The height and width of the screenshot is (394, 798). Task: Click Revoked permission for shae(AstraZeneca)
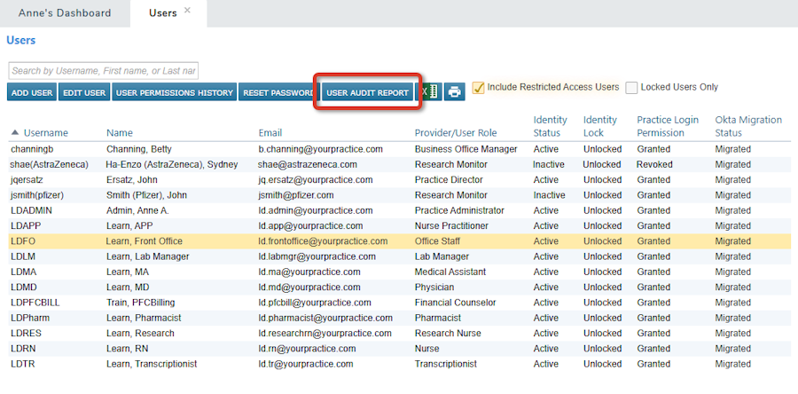654,164
